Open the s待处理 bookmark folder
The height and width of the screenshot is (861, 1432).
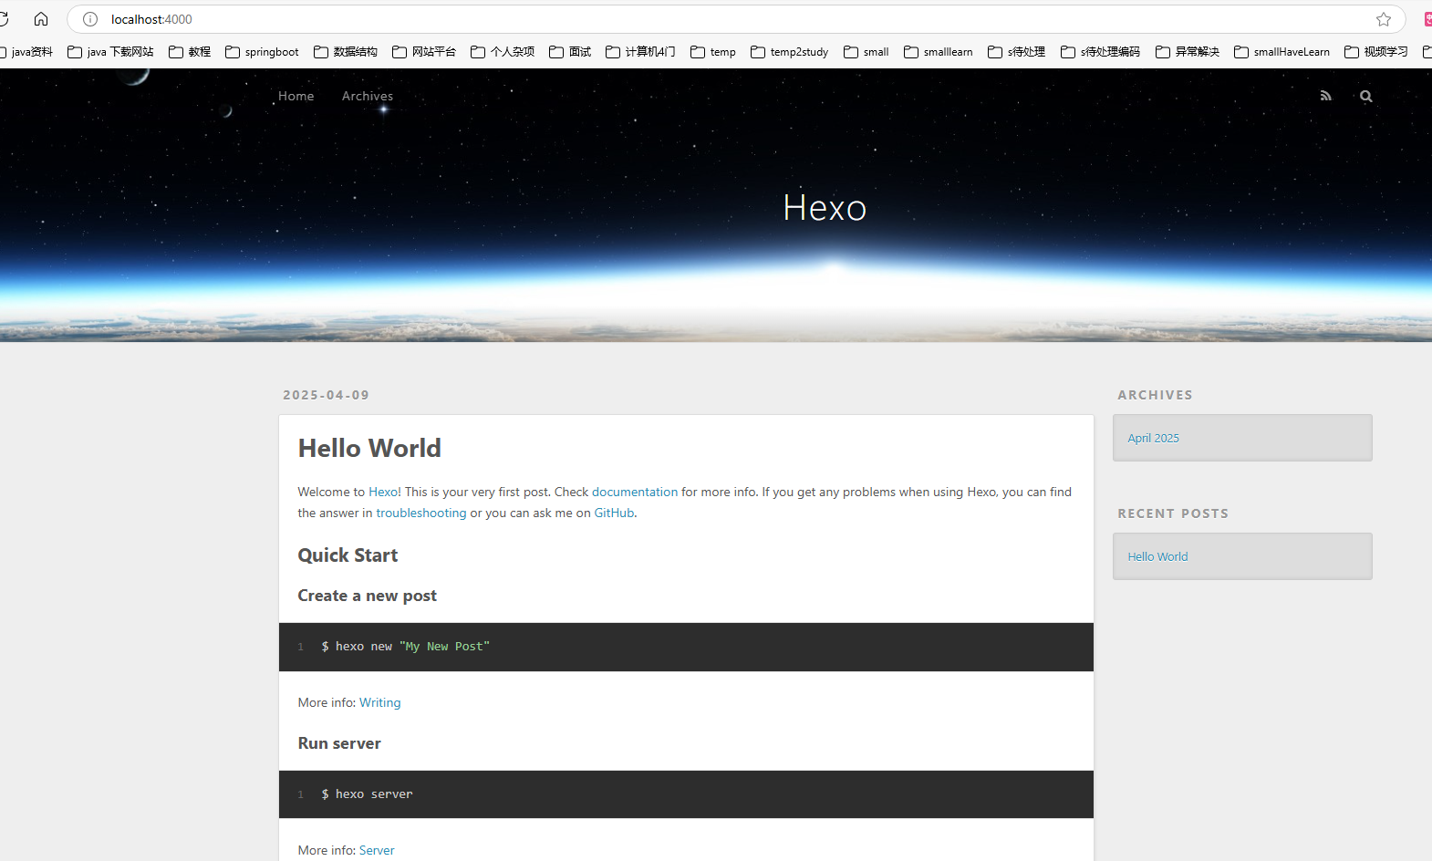point(1017,52)
